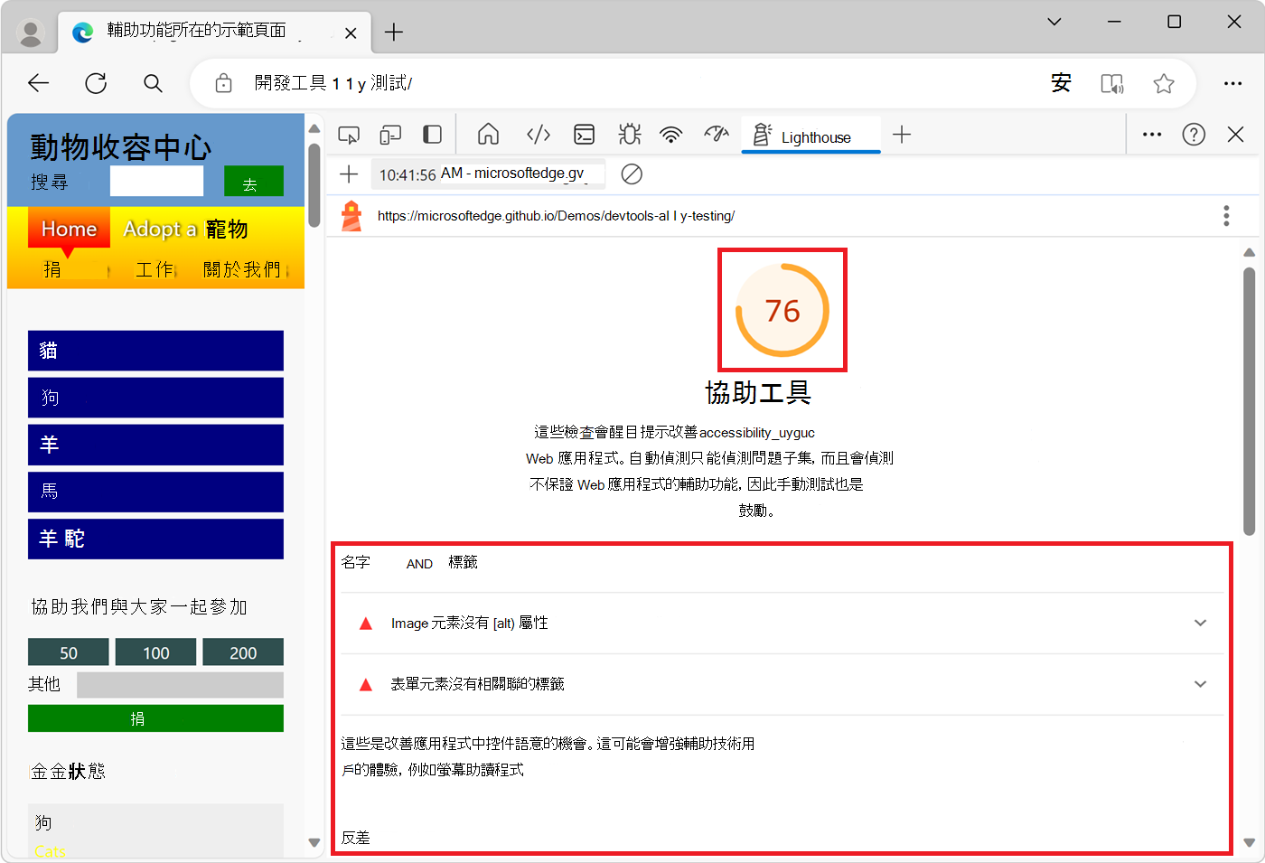Toggle device emulation mode

pyautogui.click(x=390, y=134)
